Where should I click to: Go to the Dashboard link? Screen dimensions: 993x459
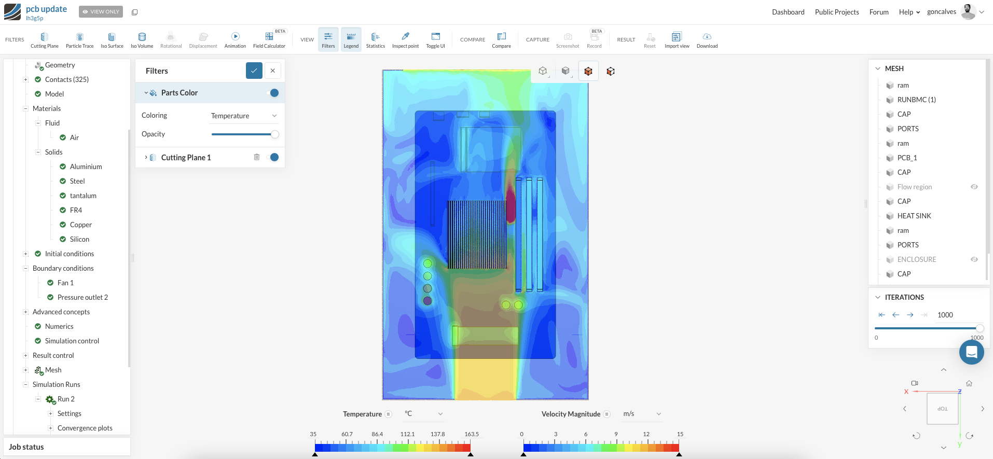tap(788, 12)
